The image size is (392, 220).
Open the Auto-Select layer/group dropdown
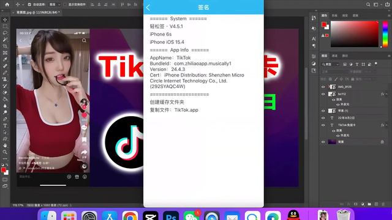click(x=55, y=4)
